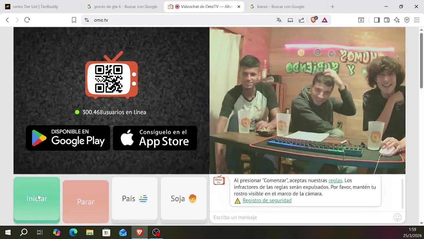Image resolution: width=424 pixels, height=239 pixels.
Task: Open Task View in taskbar
Action: tap(40, 232)
